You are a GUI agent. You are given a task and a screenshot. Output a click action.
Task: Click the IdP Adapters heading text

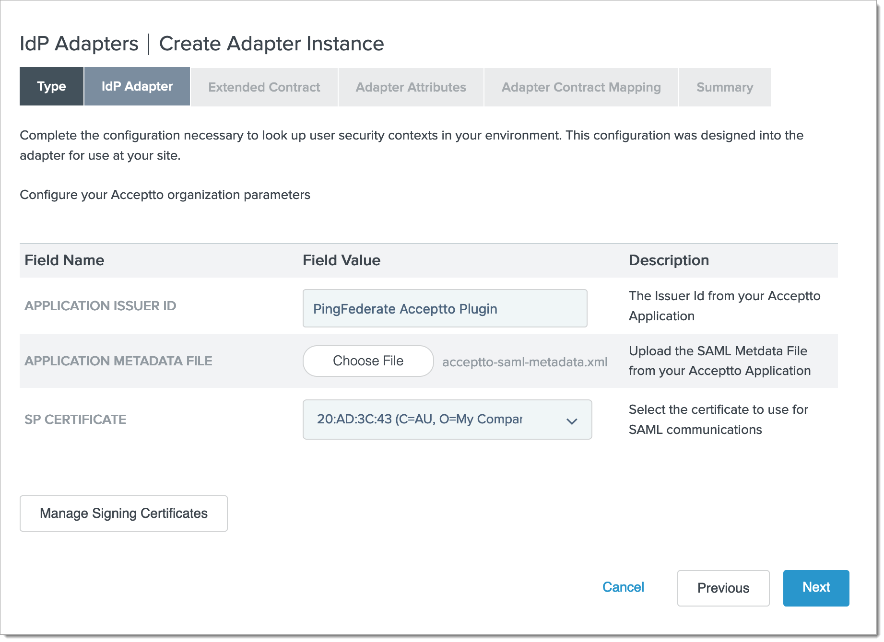coord(79,44)
